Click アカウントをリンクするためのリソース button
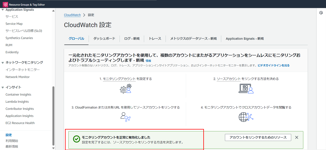This screenshot has width=326, height=150. 258,137
